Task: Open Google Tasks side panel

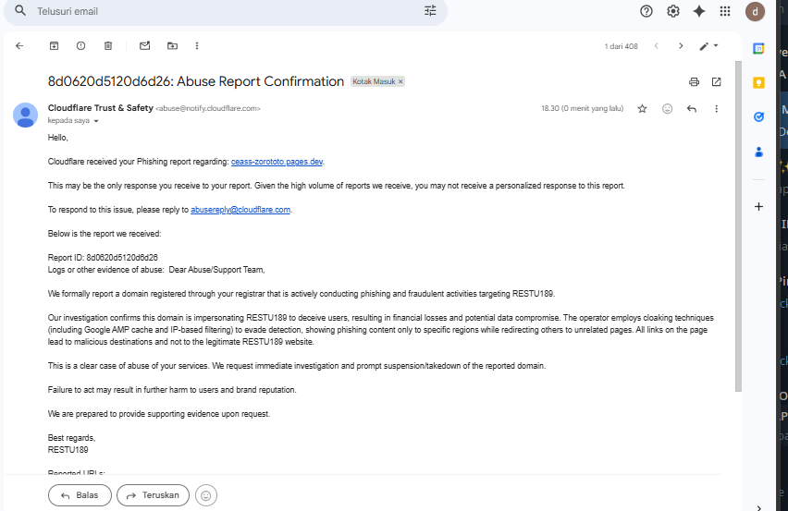Action: pyautogui.click(x=758, y=117)
